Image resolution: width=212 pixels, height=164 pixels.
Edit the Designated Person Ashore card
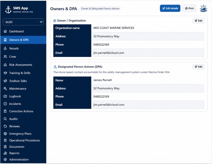[198, 67]
